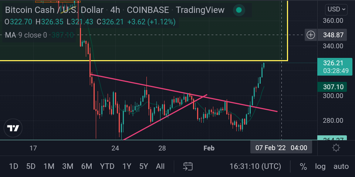Select the 6M time range

[x=87, y=167]
